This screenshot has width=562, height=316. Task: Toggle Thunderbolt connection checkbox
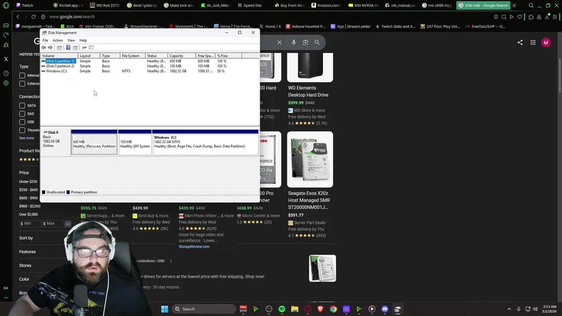coord(22,130)
